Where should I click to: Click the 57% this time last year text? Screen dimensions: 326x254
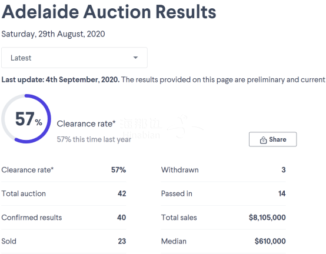click(94, 139)
